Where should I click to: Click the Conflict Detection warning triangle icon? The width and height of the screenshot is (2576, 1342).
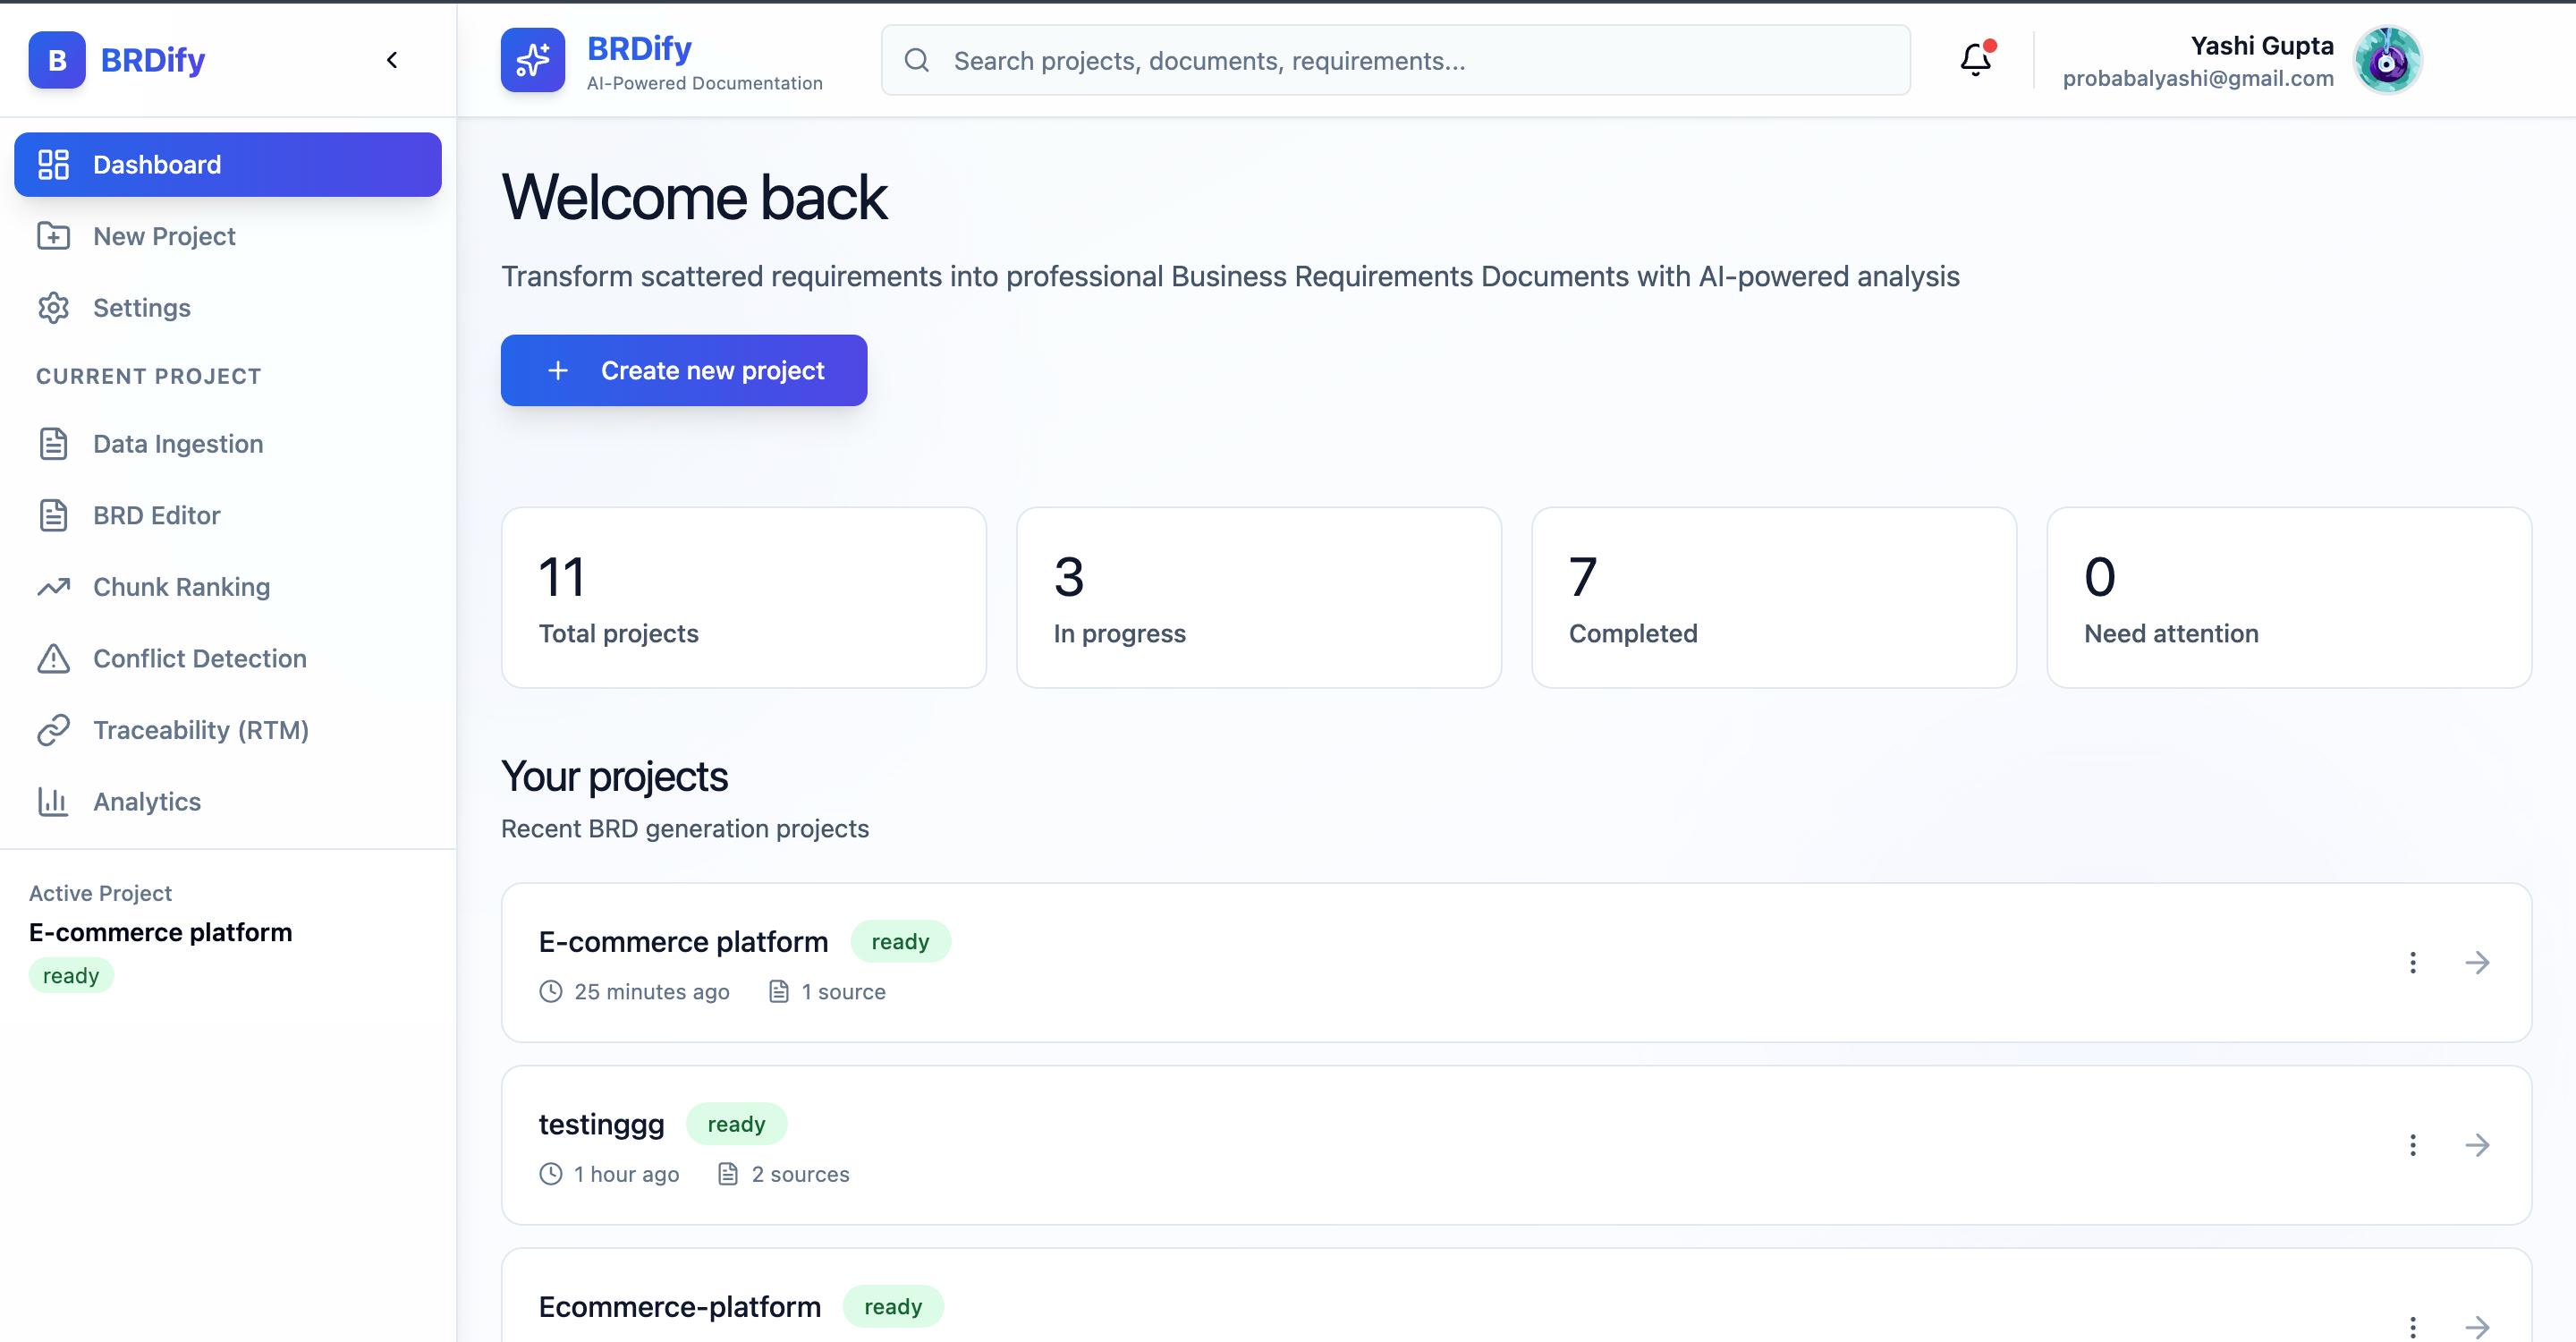(53, 658)
